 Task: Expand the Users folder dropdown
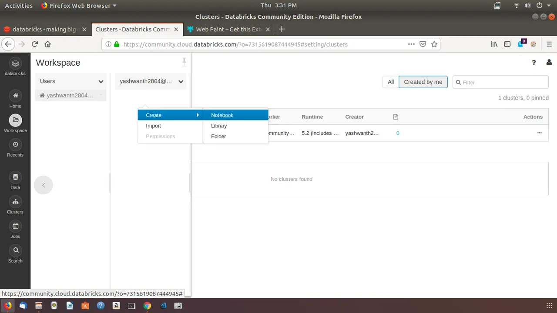tap(101, 81)
